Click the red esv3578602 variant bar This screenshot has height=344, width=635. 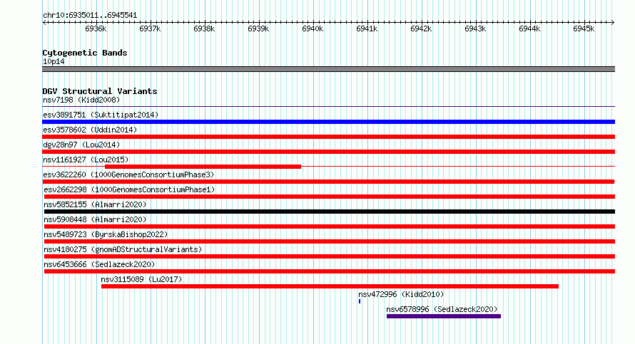point(328,137)
